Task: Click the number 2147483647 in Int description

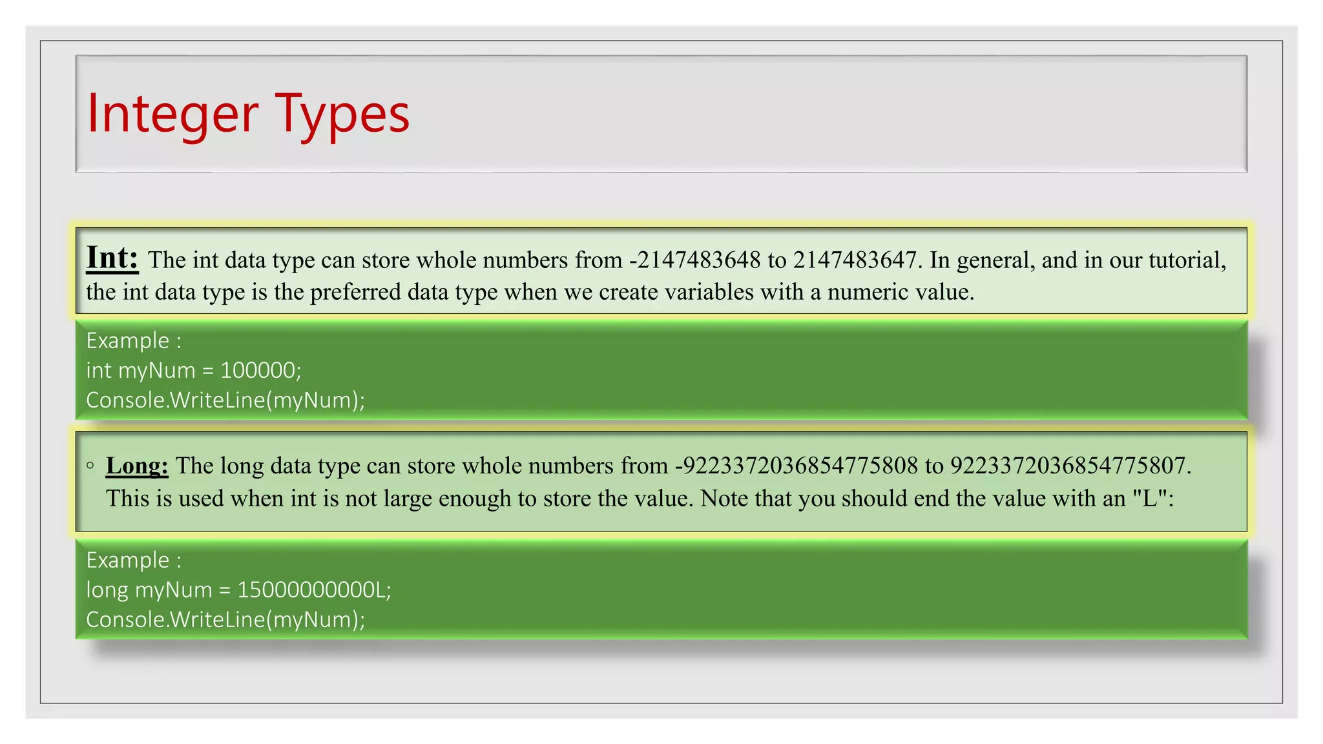Action: 855,260
